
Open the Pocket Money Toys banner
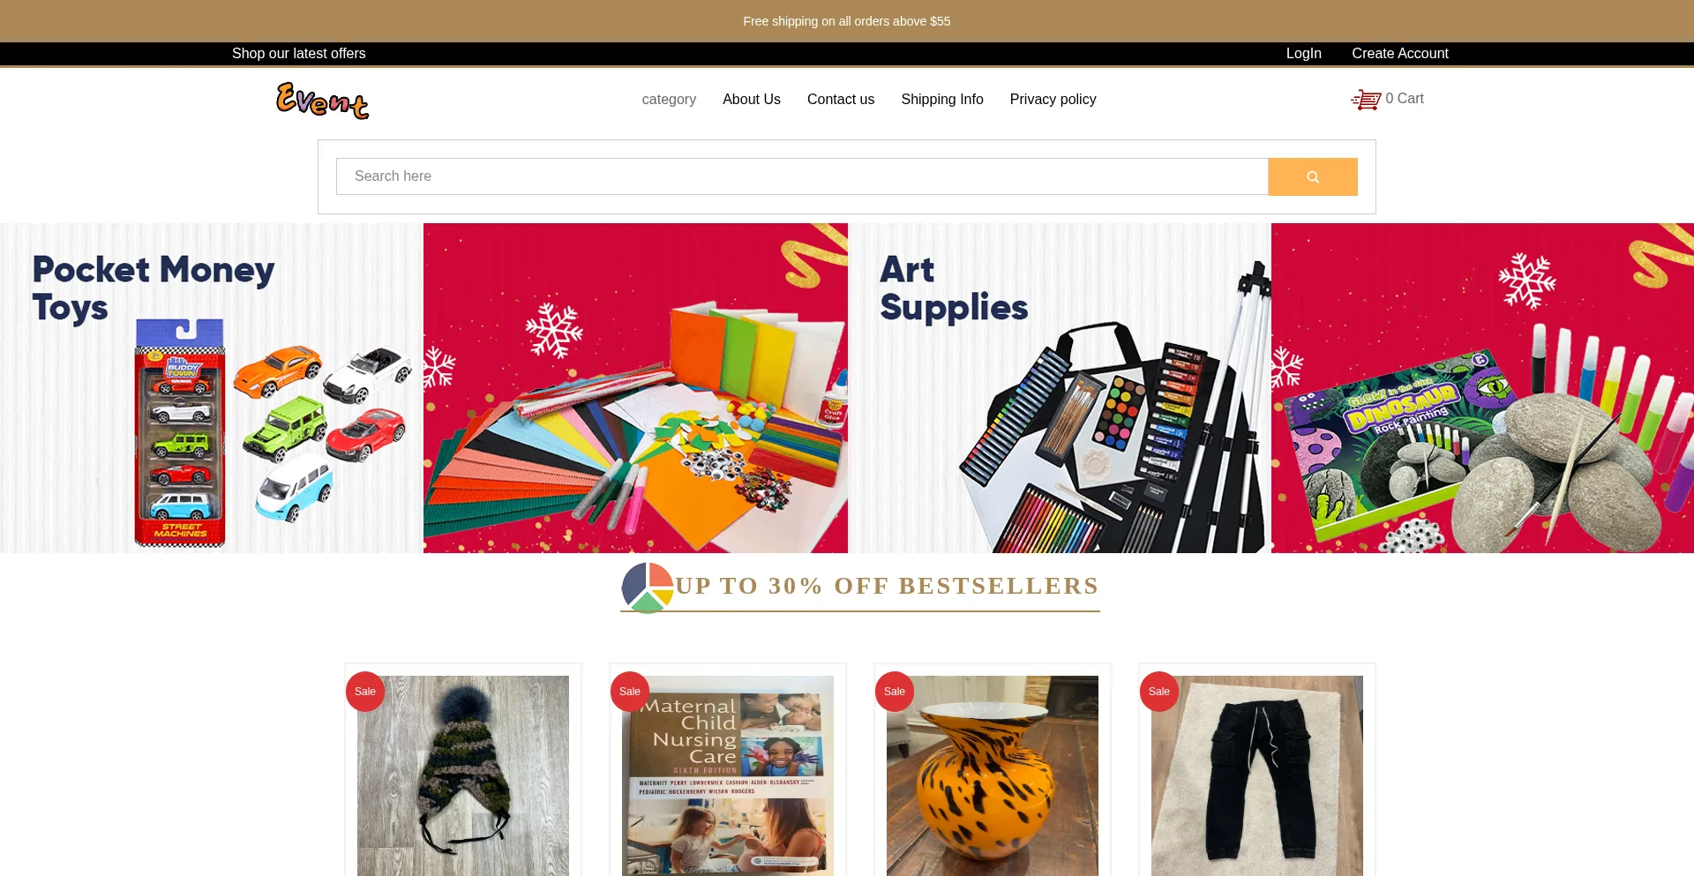[x=212, y=388]
